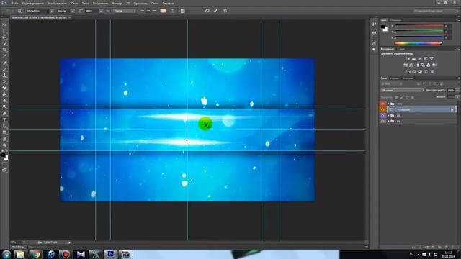461x259 pixels.
Task: Select the History Brush tool
Action: coord(4,81)
